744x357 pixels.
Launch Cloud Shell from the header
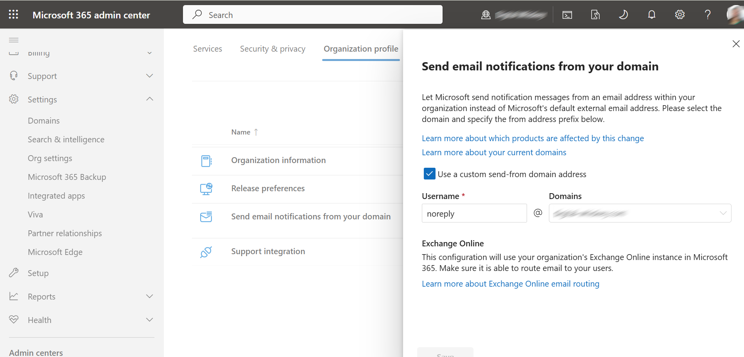pyautogui.click(x=567, y=15)
